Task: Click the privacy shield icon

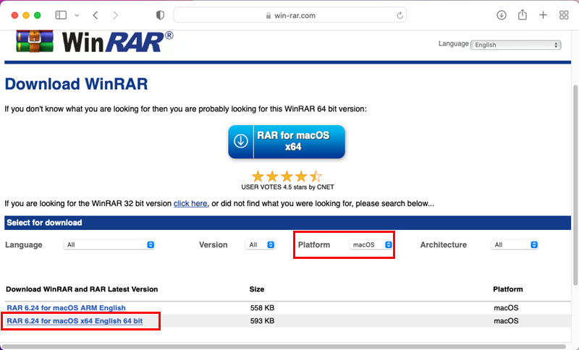Action: tap(160, 15)
